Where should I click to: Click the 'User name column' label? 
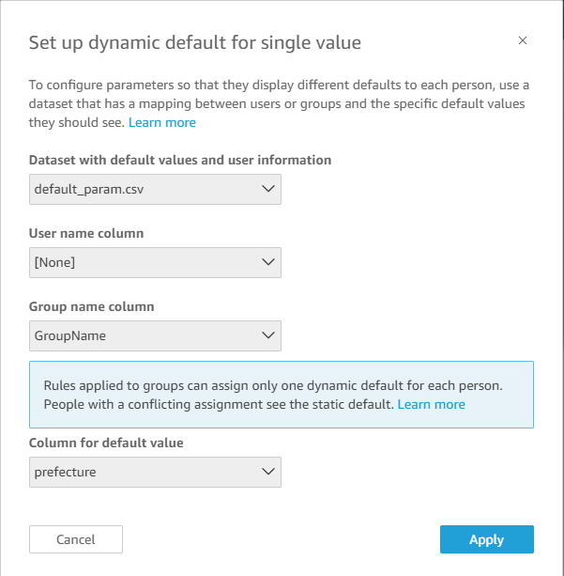(86, 233)
